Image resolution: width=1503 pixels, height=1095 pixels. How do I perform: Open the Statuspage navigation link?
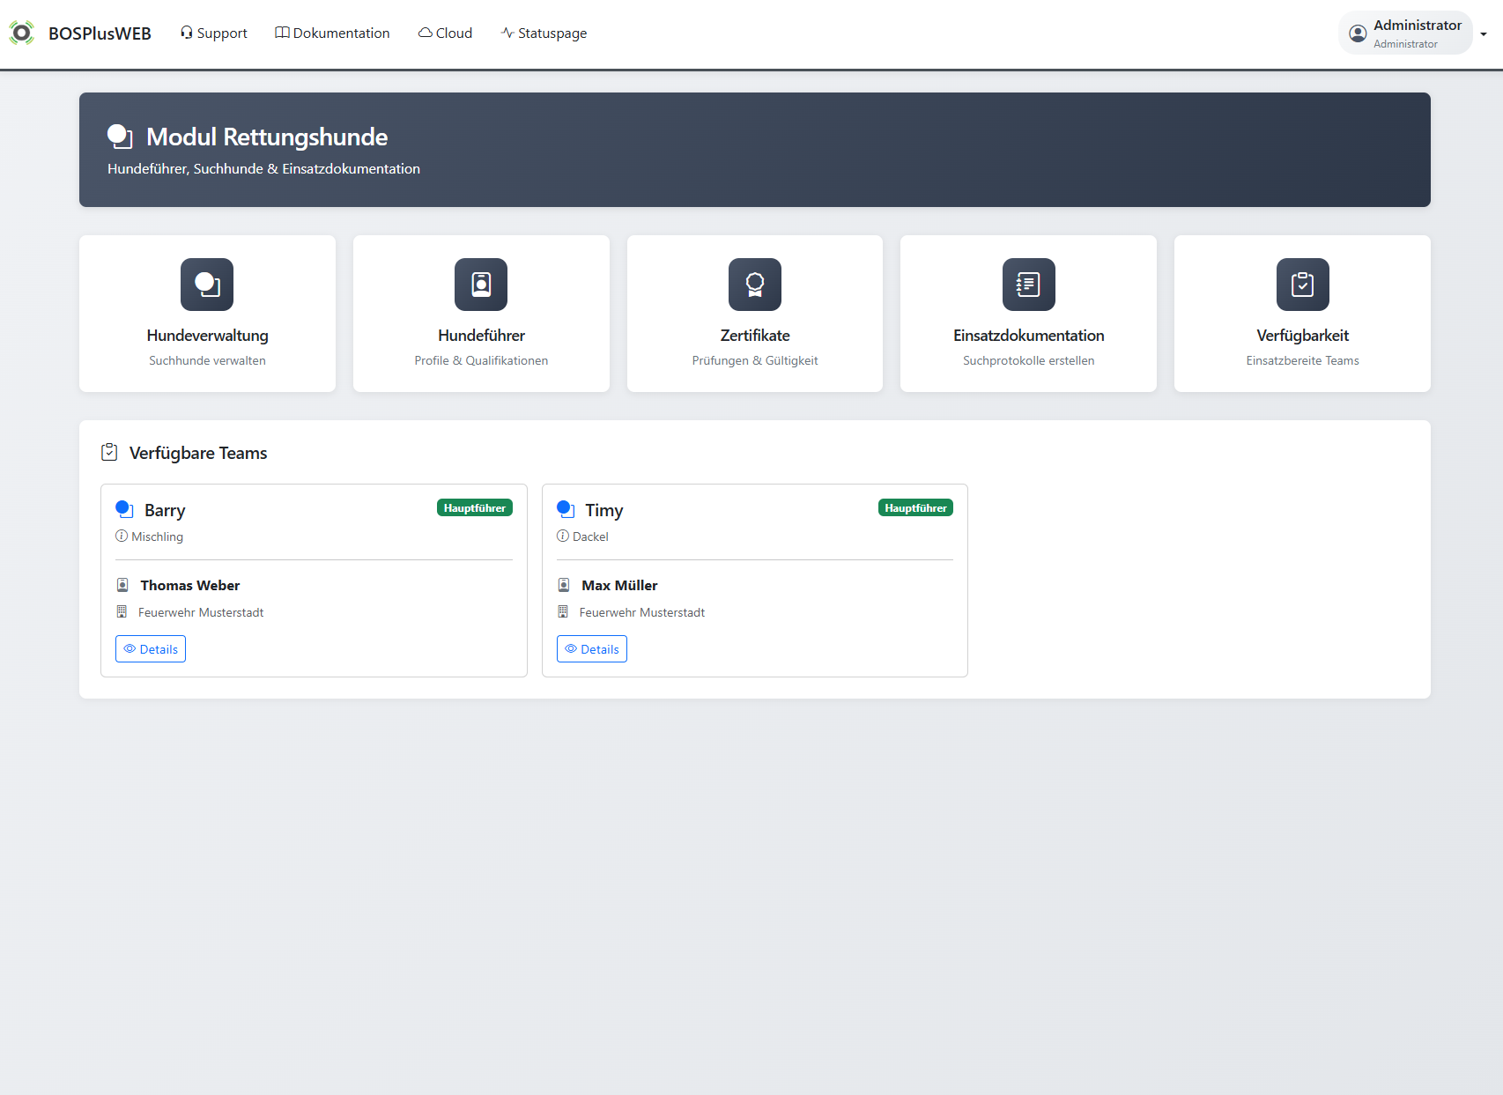(x=544, y=33)
